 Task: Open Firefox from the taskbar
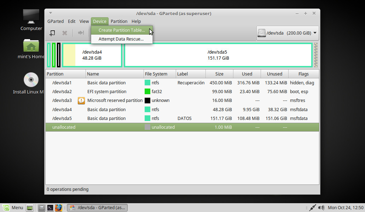click(x=59, y=207)
